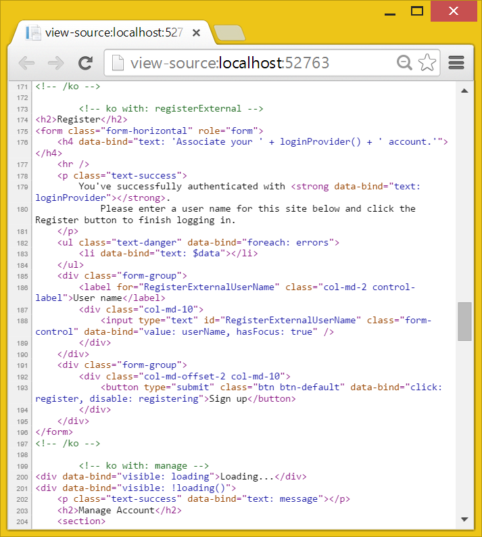The width and height of the screenshot is (482, 537).
Task: Close the browser window
Action: pyautogui.click(x=454, y=11)
